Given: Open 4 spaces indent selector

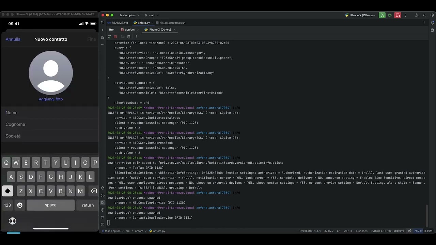Looking at the screenshot, I should pyautogui.click(x=362, y=231).
